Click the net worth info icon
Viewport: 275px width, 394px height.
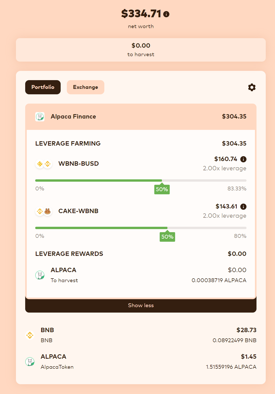[x=166, y=14]
